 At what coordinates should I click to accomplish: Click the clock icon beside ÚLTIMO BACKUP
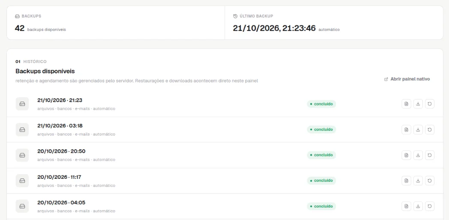(235, 16)
